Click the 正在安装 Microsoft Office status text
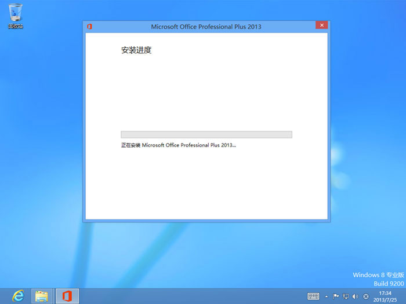The height and width of the screenshot is (304, 406). [x=178, y=145]
